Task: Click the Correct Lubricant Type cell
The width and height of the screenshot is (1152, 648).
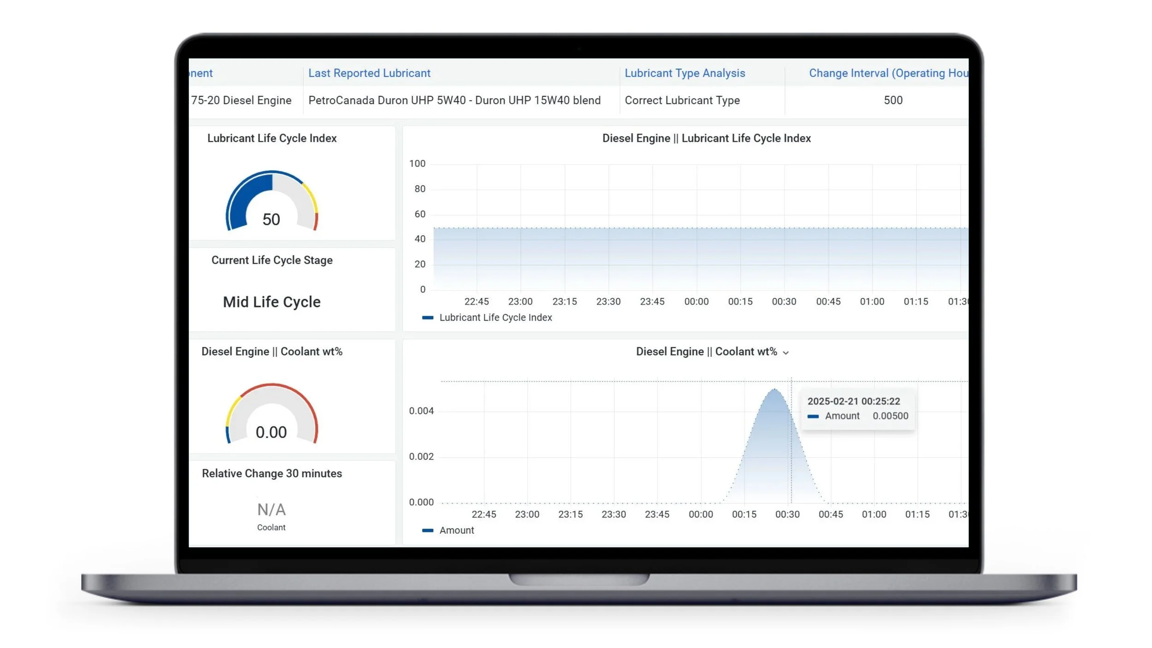Action: point(682,100)
